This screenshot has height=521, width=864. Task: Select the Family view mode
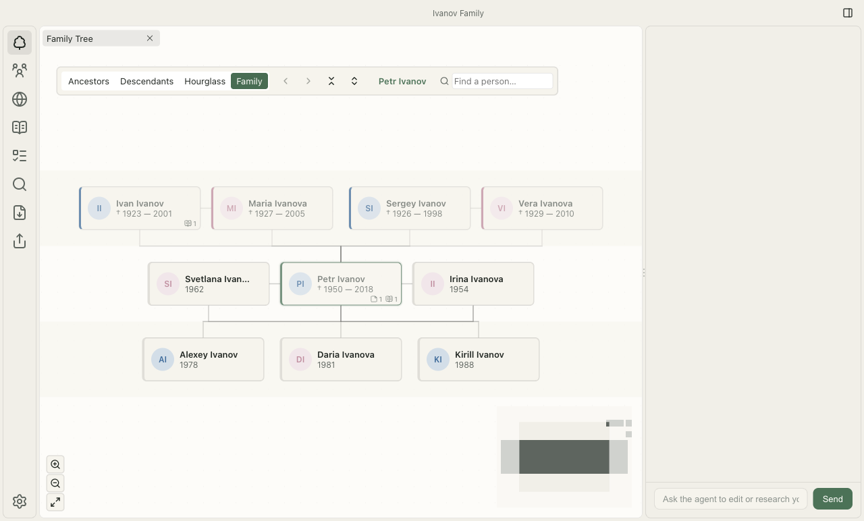pos(249,81)
